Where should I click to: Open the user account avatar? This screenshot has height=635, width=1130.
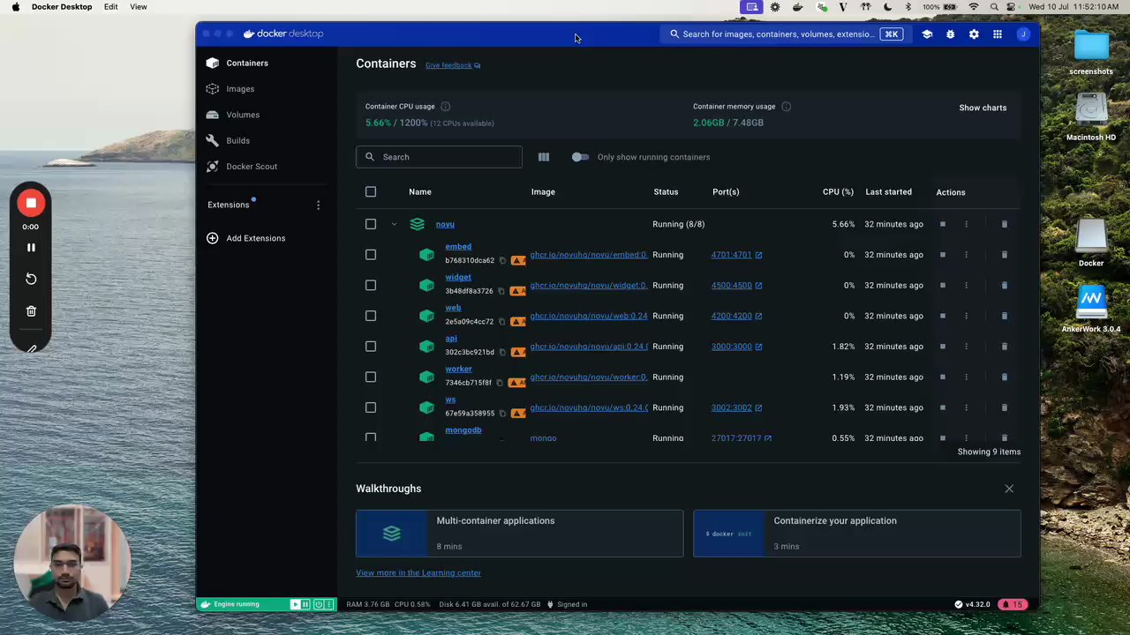click(x=1023, y=34)
